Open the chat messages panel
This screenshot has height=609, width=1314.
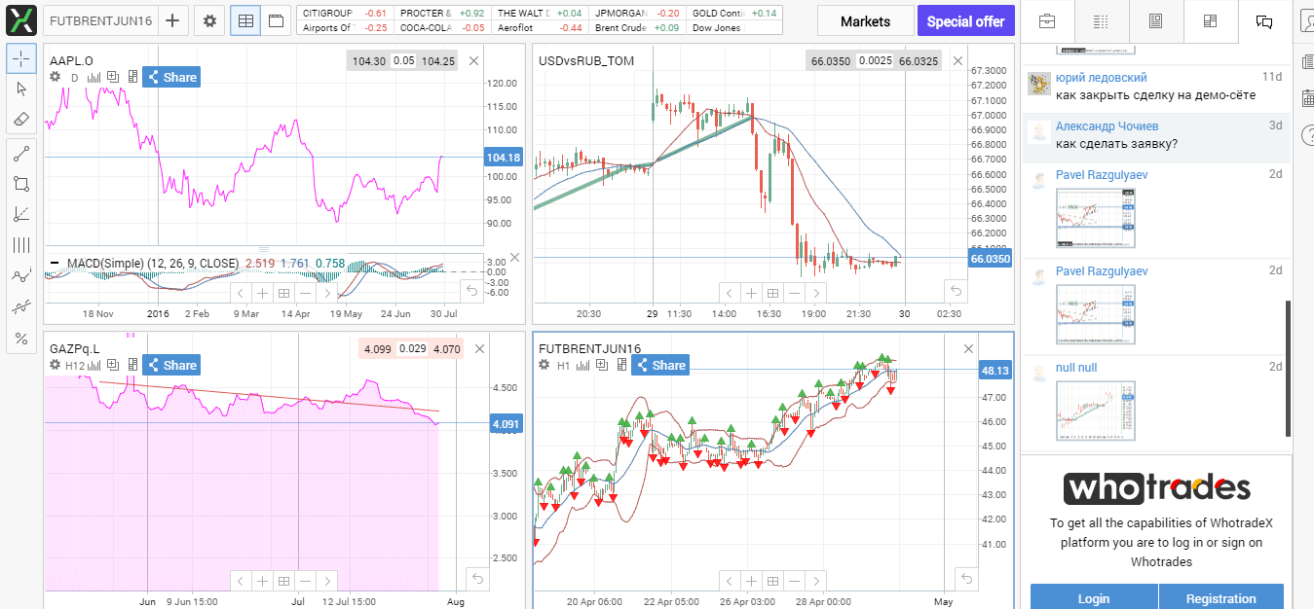point(1263,21)
